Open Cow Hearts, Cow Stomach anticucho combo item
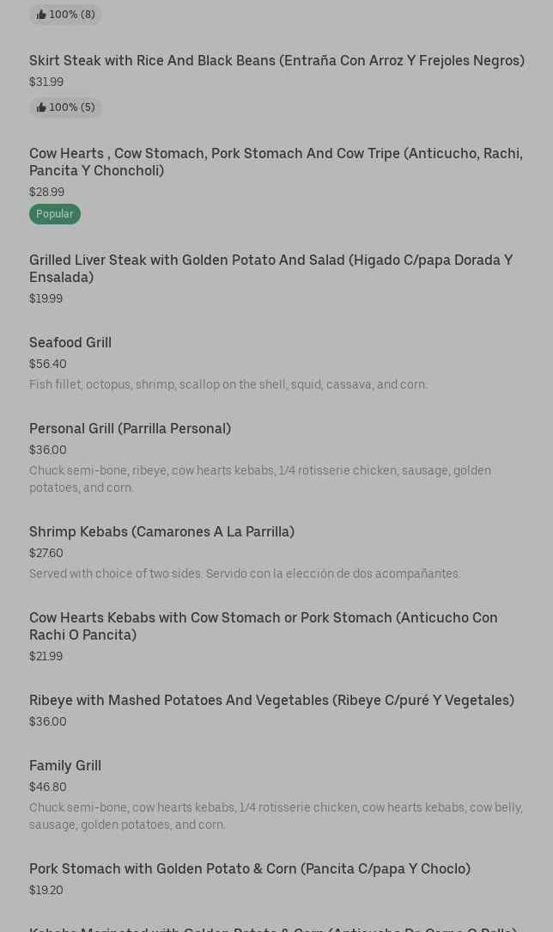The height and width of the screenshot is (932, 553). [276, 162]
